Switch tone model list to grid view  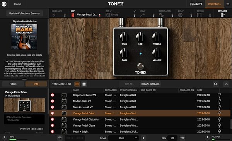(x=84, y=84)
